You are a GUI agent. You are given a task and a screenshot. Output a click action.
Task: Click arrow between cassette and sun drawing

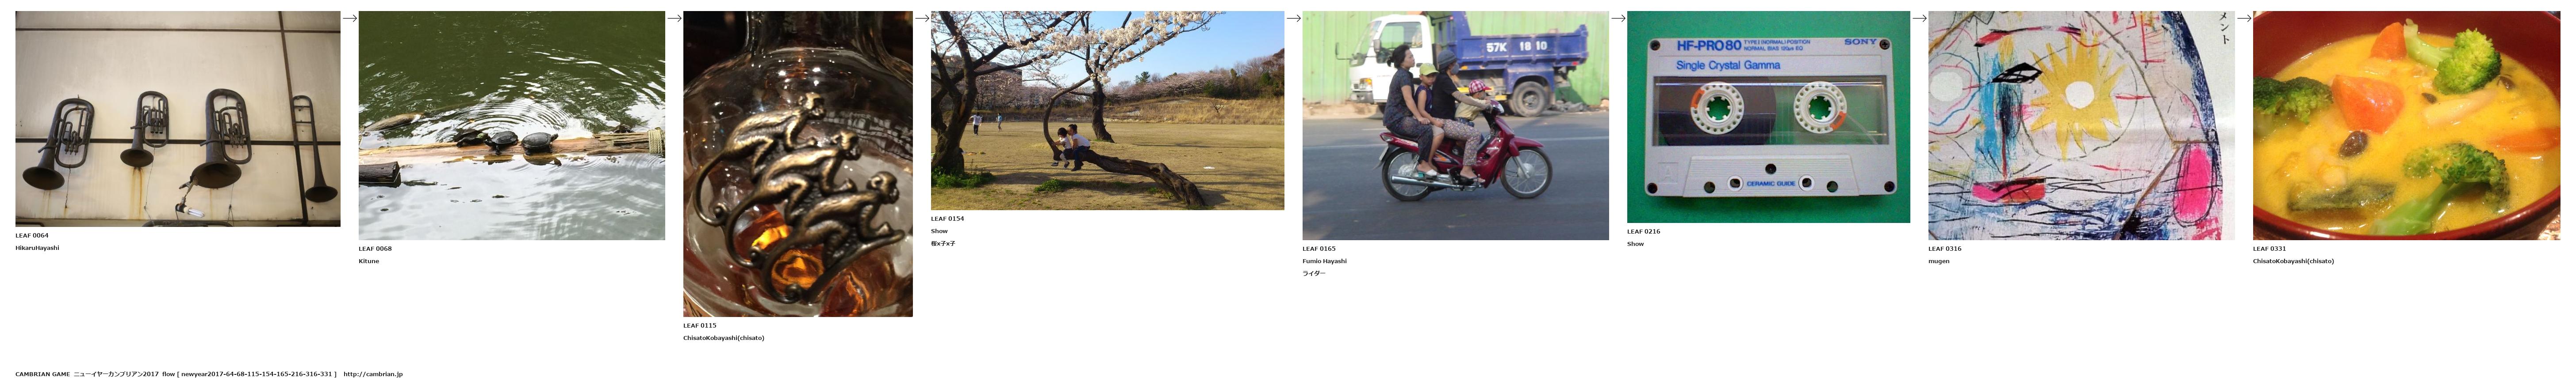click(1919, 18)
